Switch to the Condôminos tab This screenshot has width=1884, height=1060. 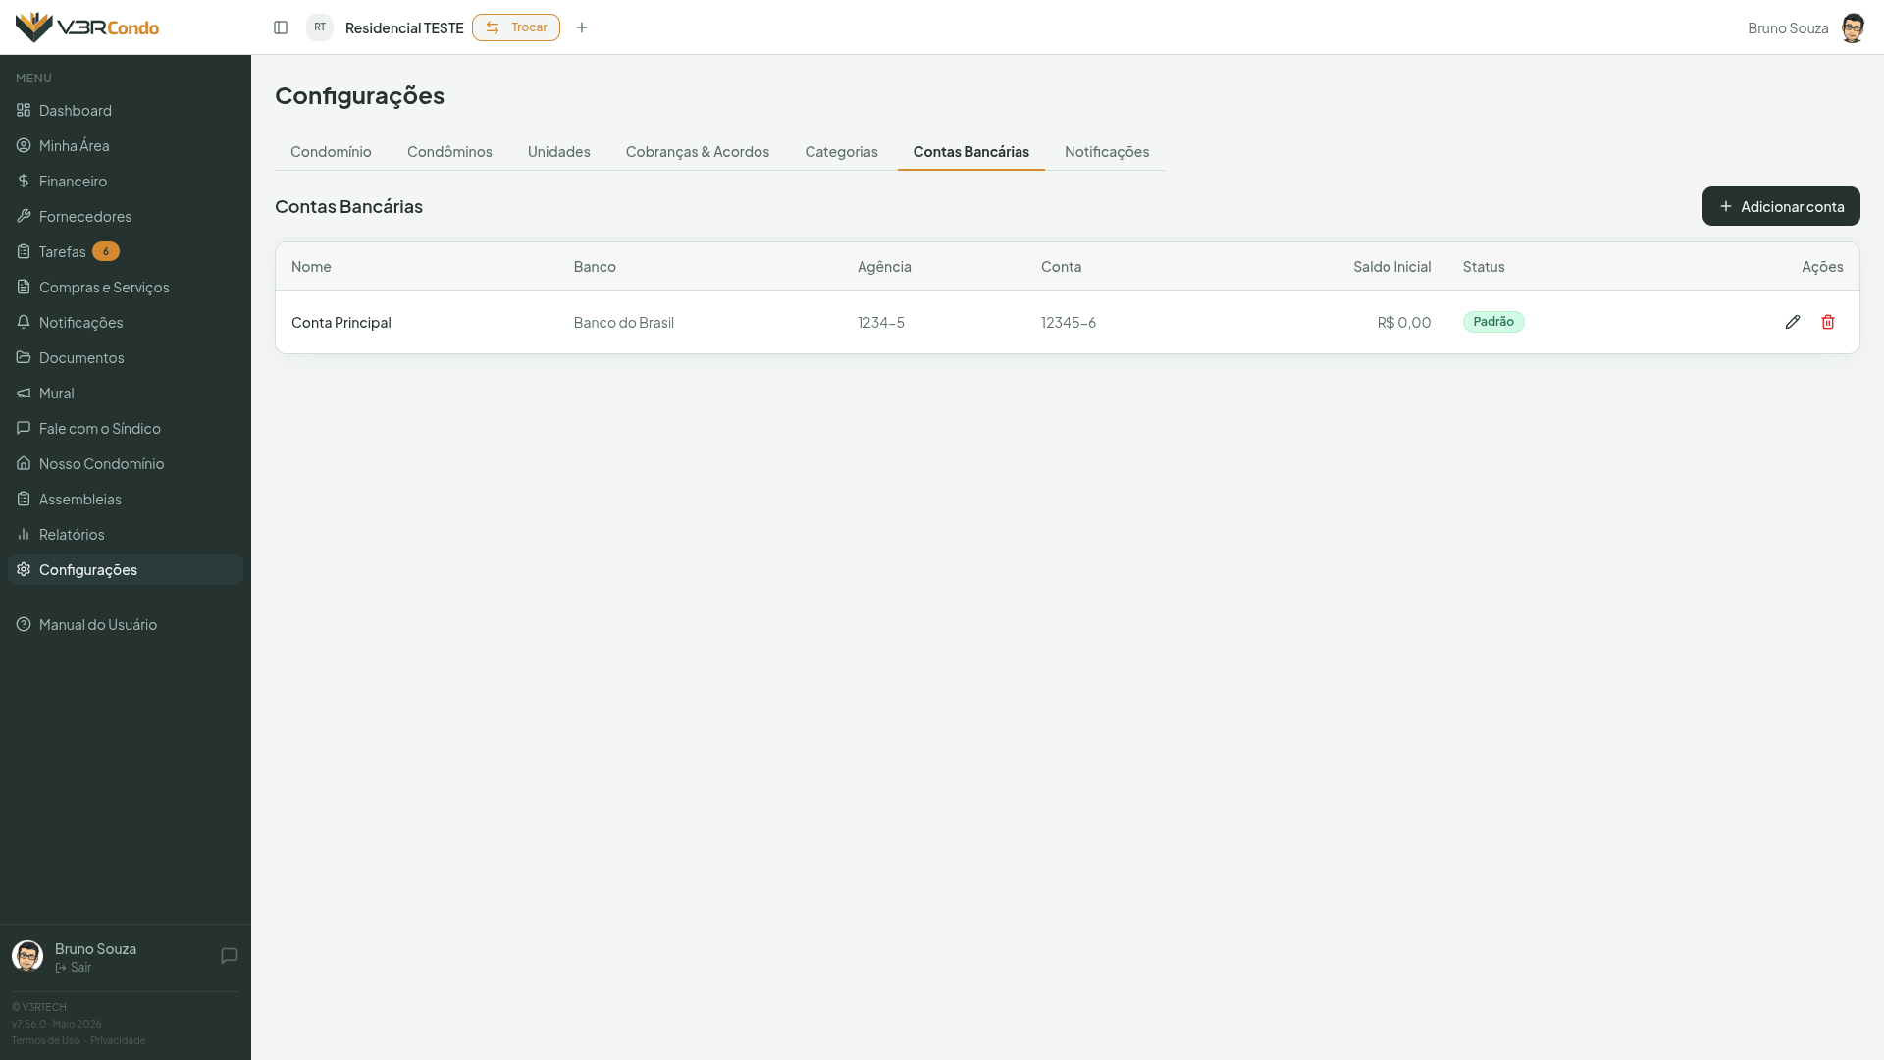coord(449,151)
